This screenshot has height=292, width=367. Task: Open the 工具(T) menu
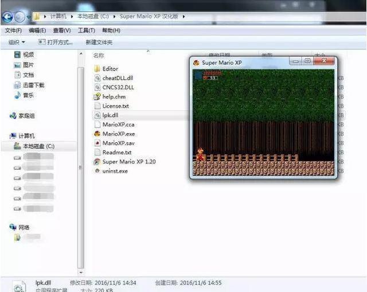click(x=87, y=30)
